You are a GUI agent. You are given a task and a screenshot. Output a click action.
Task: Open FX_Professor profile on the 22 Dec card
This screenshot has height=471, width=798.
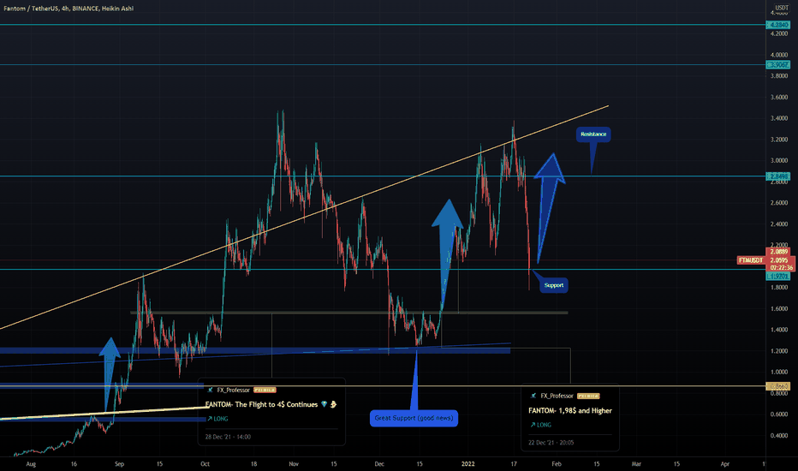[x=557, y=396]
